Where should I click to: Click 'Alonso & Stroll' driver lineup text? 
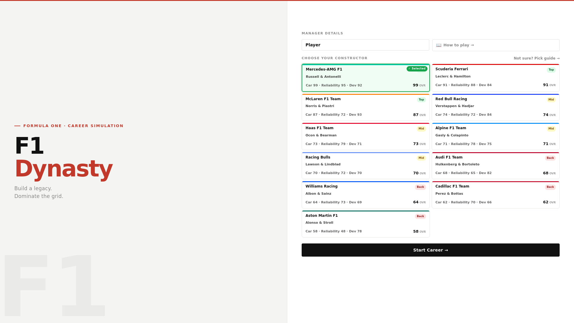click(319, 223)
